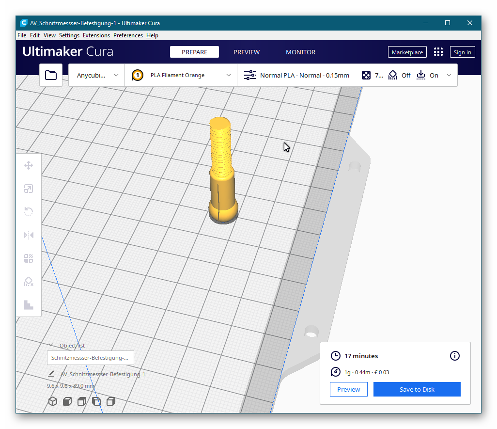Select the Move tool in sidebar
Viewport: 497px width, 429px height.
pyautogui.click(x=29, y=165)
